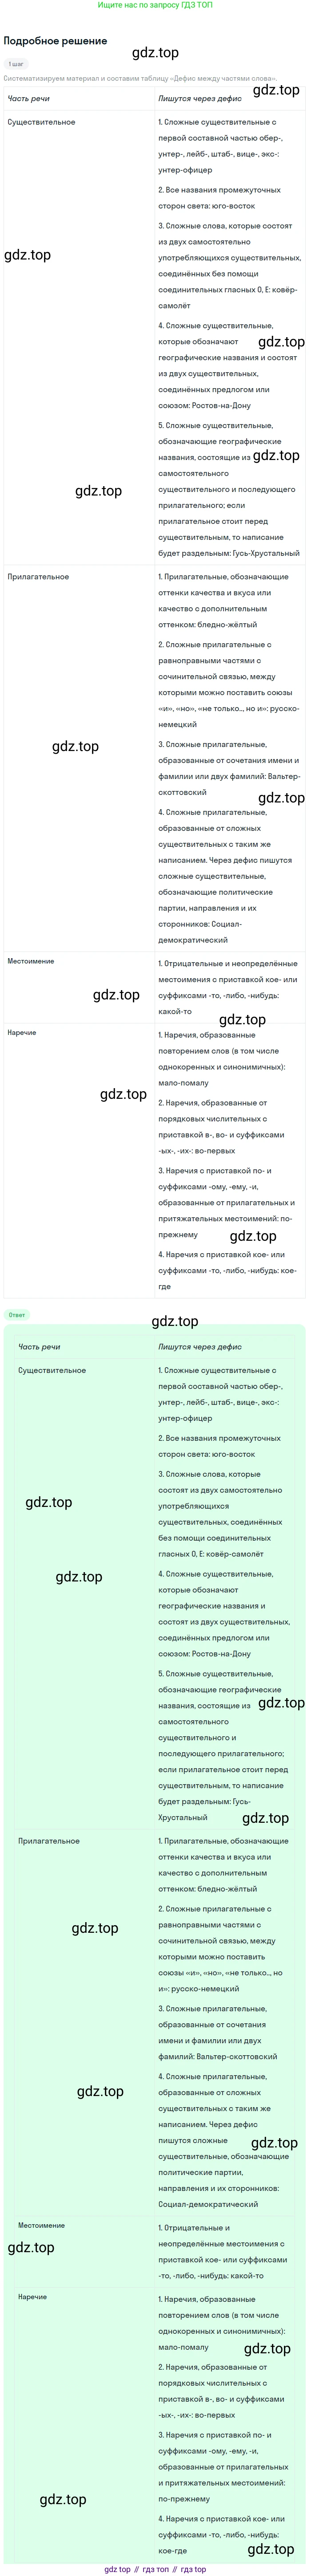This screenshot has height=2576, width=311.
Task: Click the green "Ищите нас по запросу ГДЗ ТОП" banner
Action: point(155,5)
